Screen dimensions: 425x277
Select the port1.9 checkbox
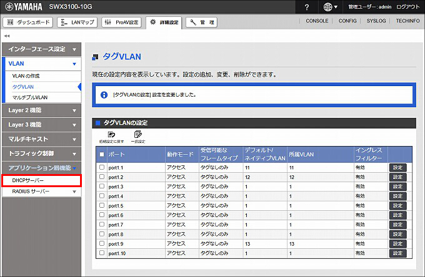(x=102, y=244)
